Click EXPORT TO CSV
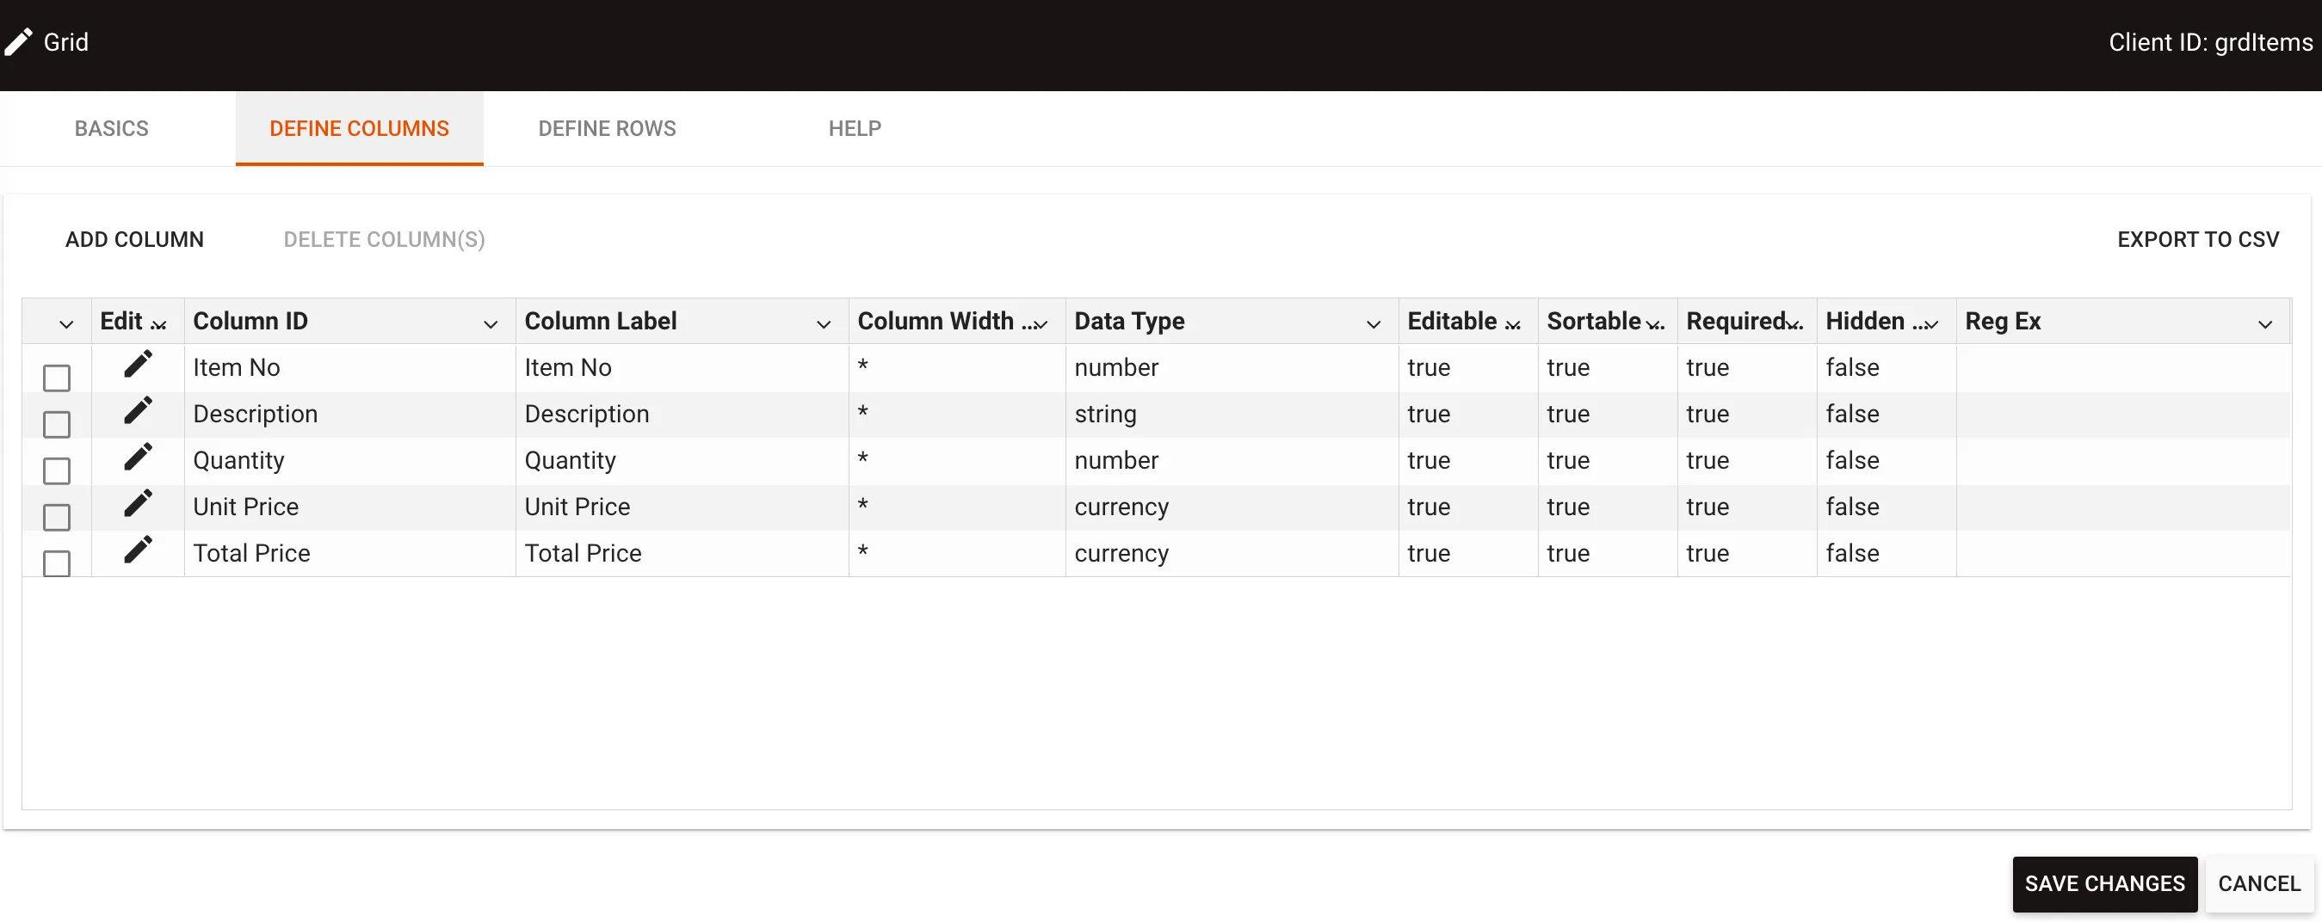 click(2197, 238)
